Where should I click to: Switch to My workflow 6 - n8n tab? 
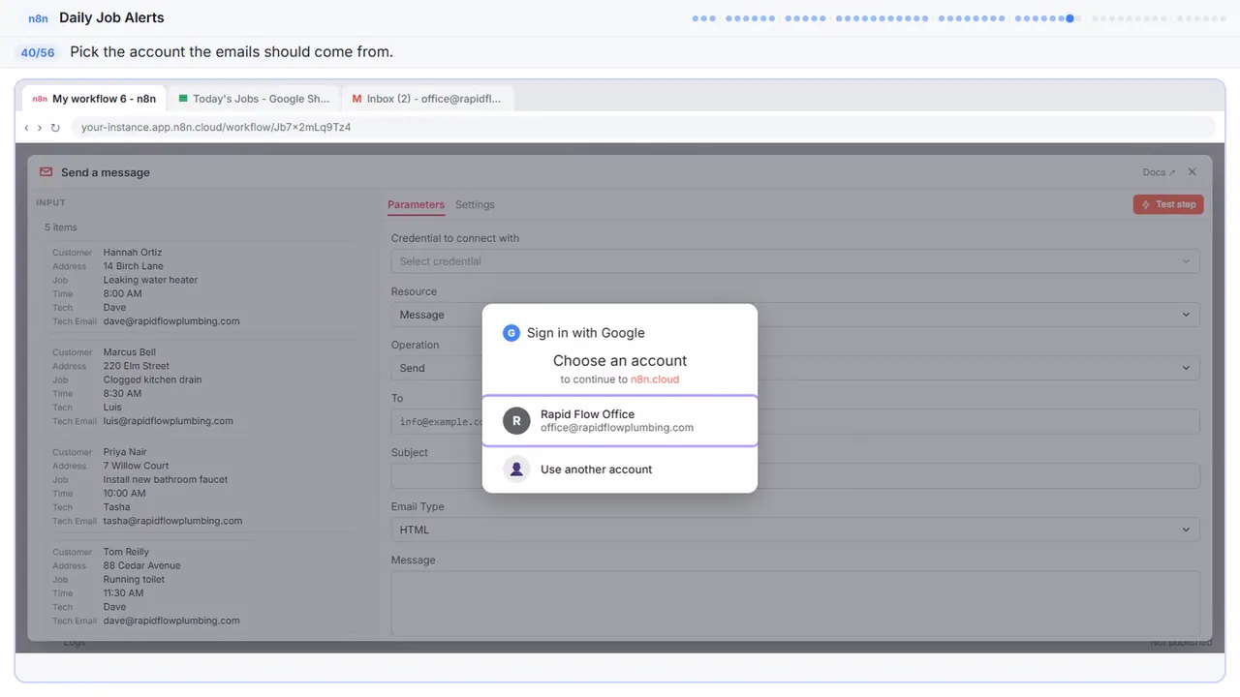(94, 99)
